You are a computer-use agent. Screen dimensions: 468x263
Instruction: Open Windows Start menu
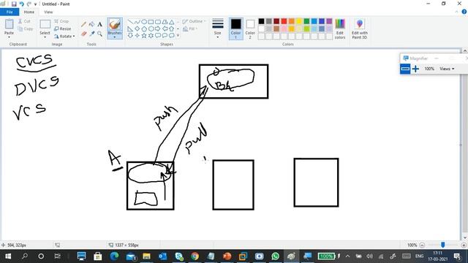[8, 256]
